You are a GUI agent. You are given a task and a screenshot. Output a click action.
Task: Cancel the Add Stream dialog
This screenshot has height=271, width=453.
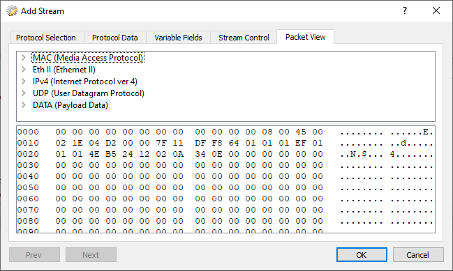(x=418, y=255)
